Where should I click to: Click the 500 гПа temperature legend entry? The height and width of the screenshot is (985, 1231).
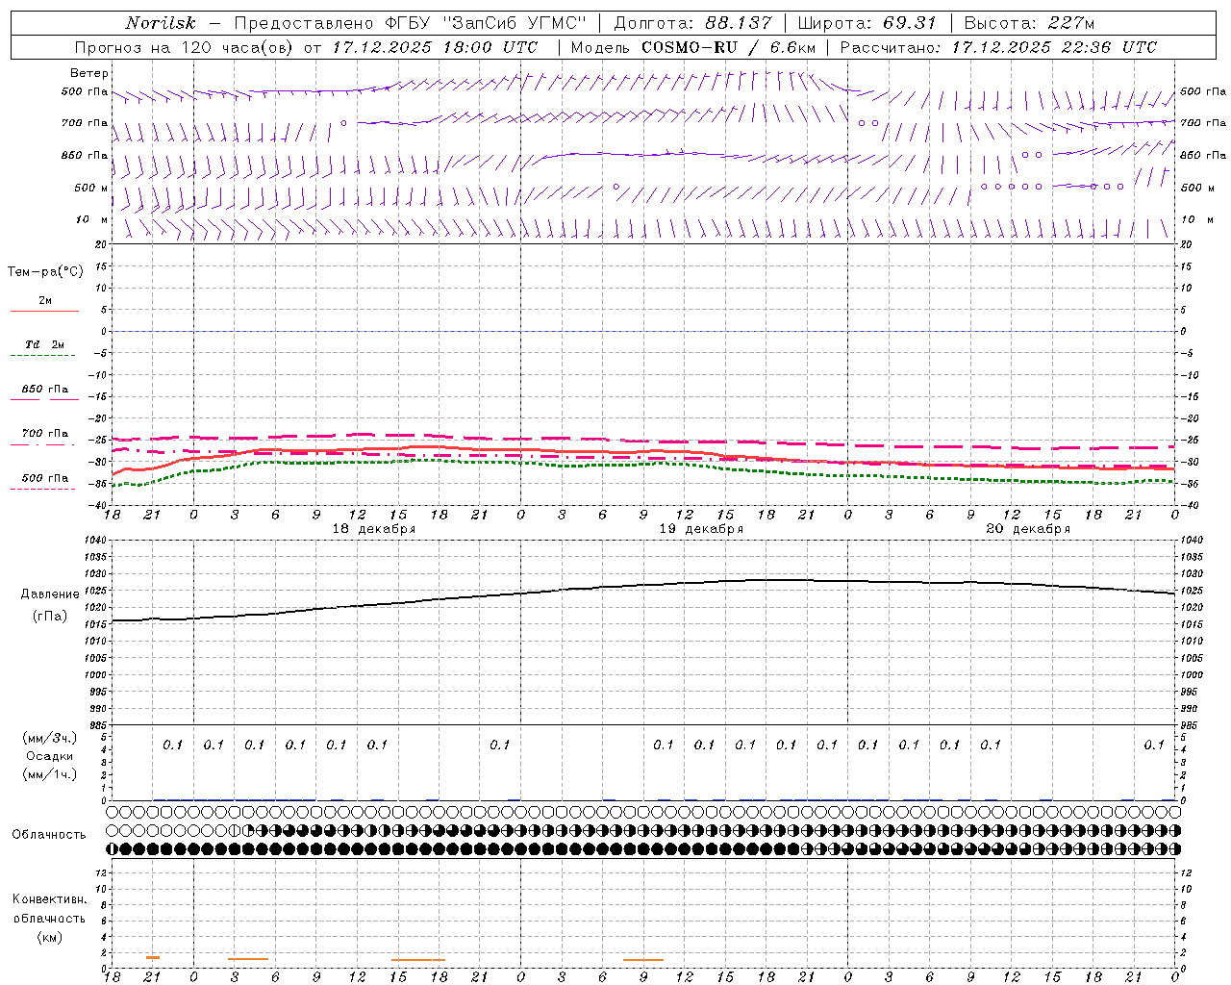45,478
